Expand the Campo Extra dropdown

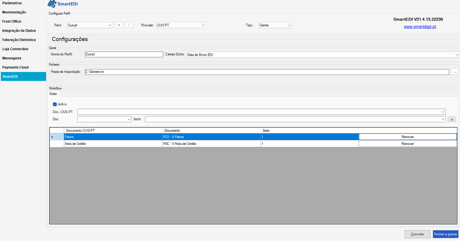coord(322,55)
